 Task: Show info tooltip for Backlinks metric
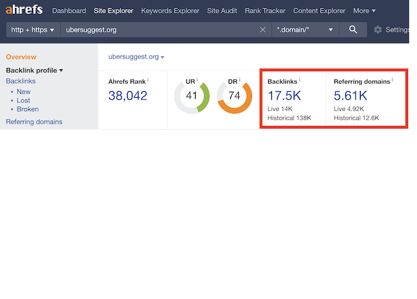click(x=300, y=80)
